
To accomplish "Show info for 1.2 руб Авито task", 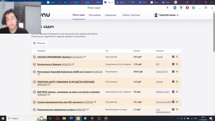I will pyautogui.click(x=173, y=109).
